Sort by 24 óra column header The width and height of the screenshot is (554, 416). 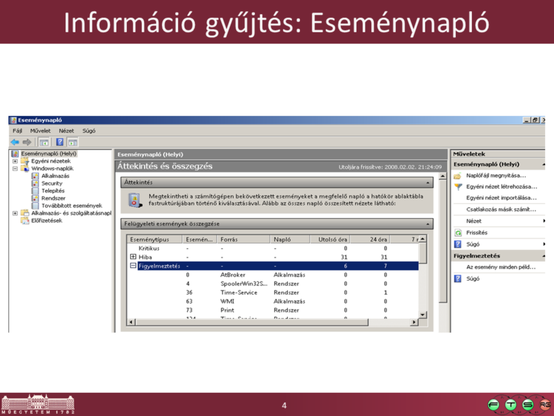point(370,239)
